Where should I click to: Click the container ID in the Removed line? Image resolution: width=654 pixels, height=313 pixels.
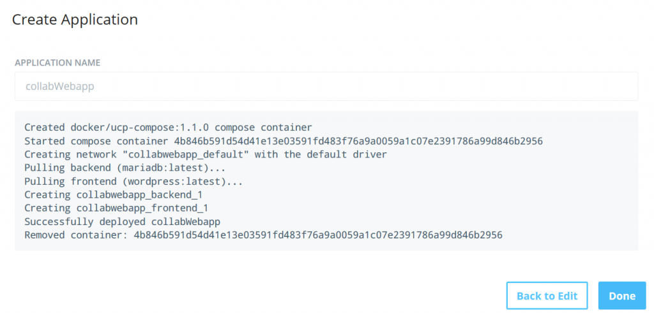317,235
